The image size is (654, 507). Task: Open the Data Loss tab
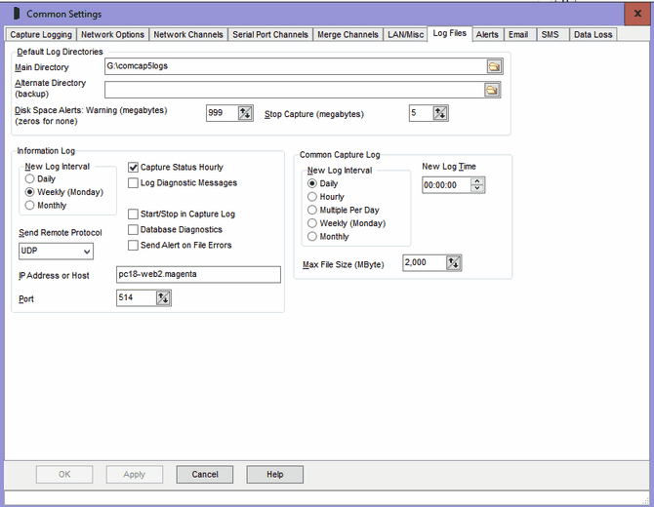[x=593, y=34]
